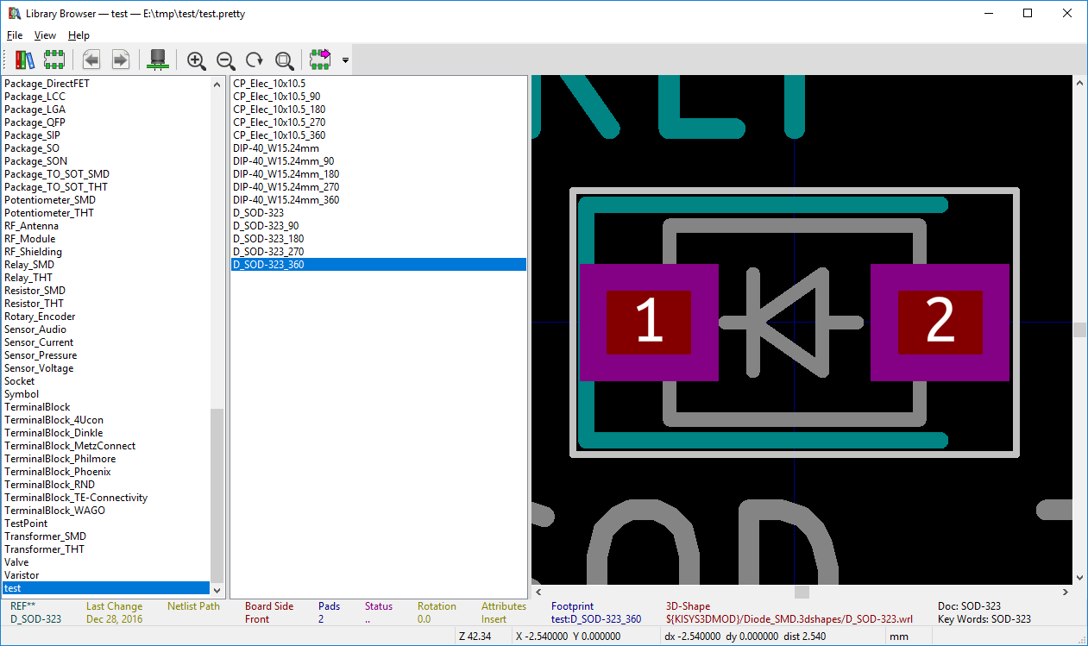Show the previous footprint
1088x646 pixels.
point(91,60)
